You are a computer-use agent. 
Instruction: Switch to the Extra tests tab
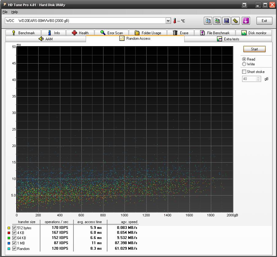pos(228,39)
